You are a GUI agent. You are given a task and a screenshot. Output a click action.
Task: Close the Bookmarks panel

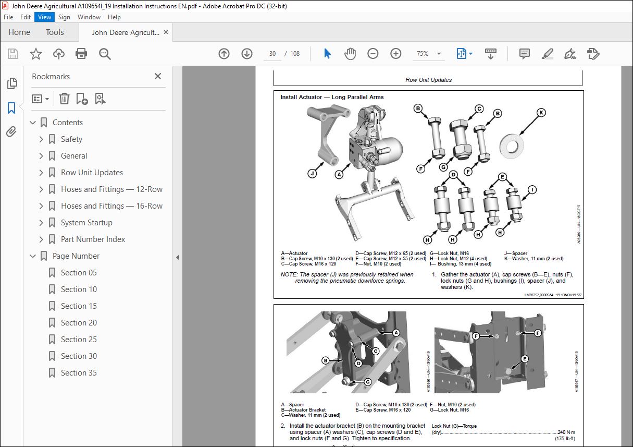(158, 76)
